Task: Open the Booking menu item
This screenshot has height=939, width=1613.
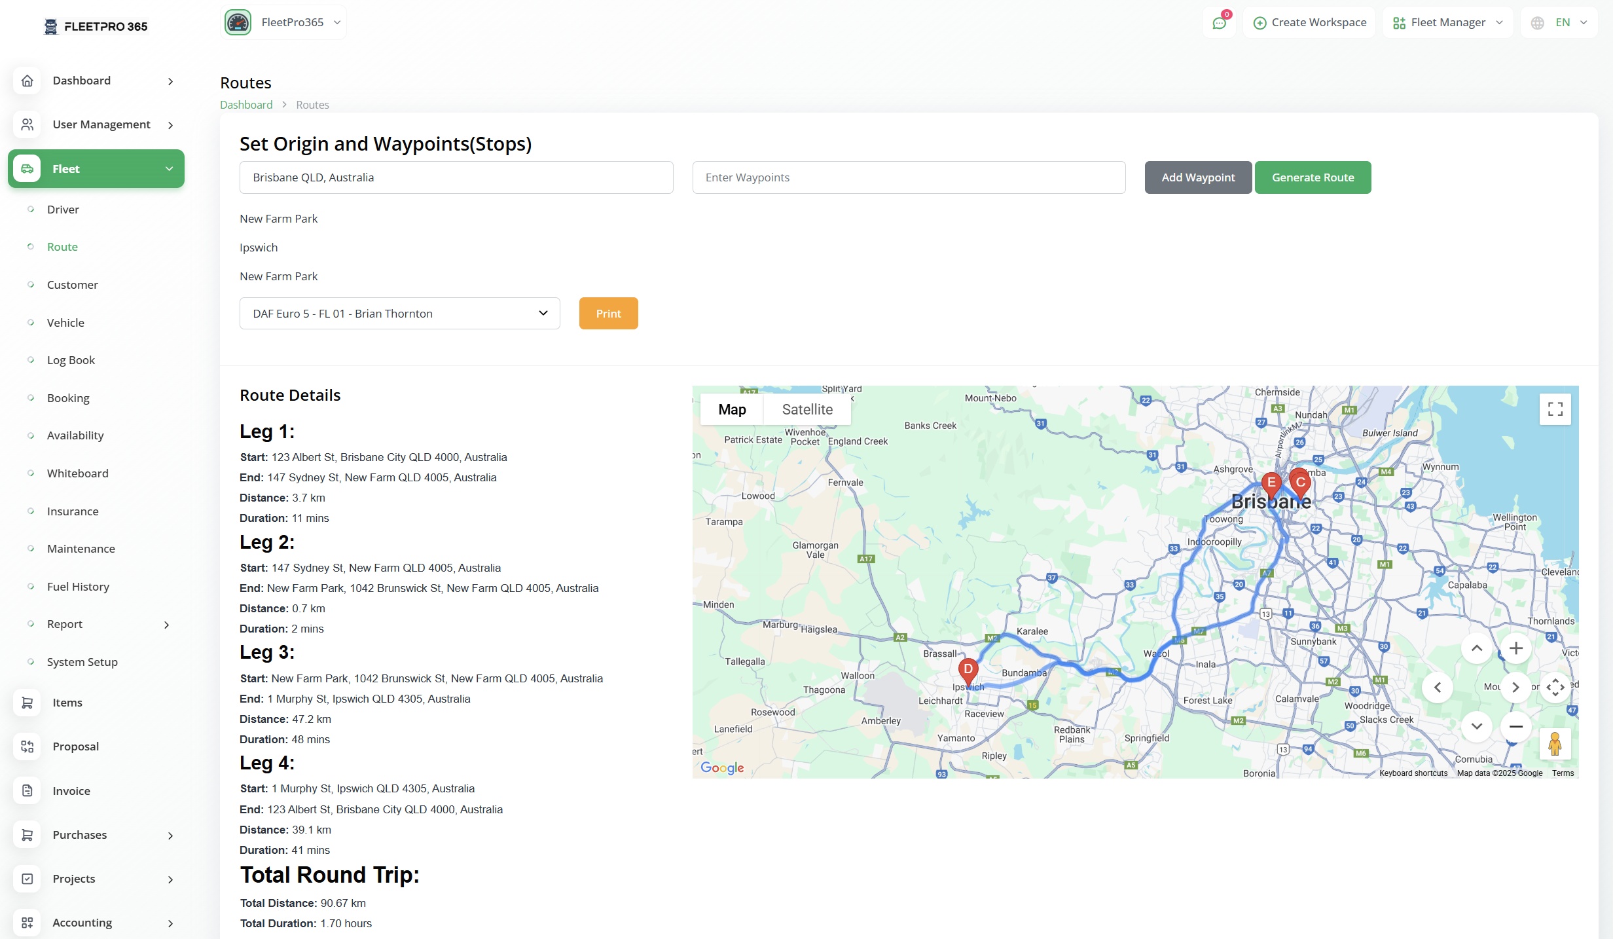Action: [68, 398]
